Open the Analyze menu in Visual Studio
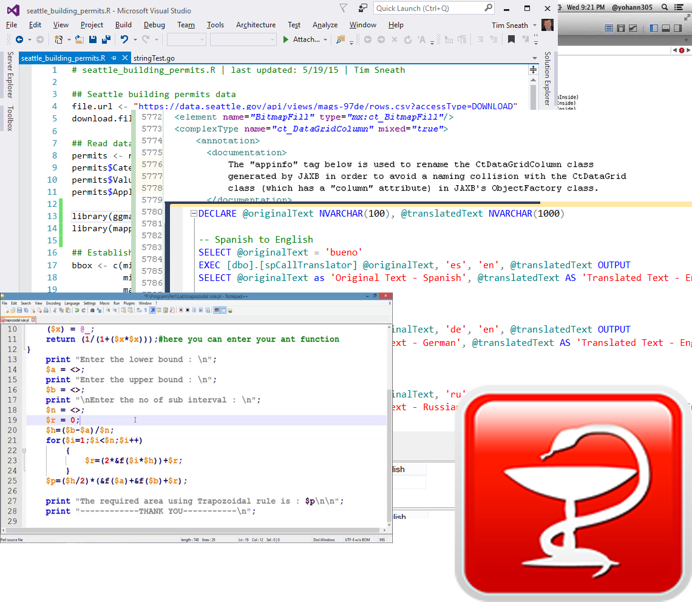 [x=325, y=25]
